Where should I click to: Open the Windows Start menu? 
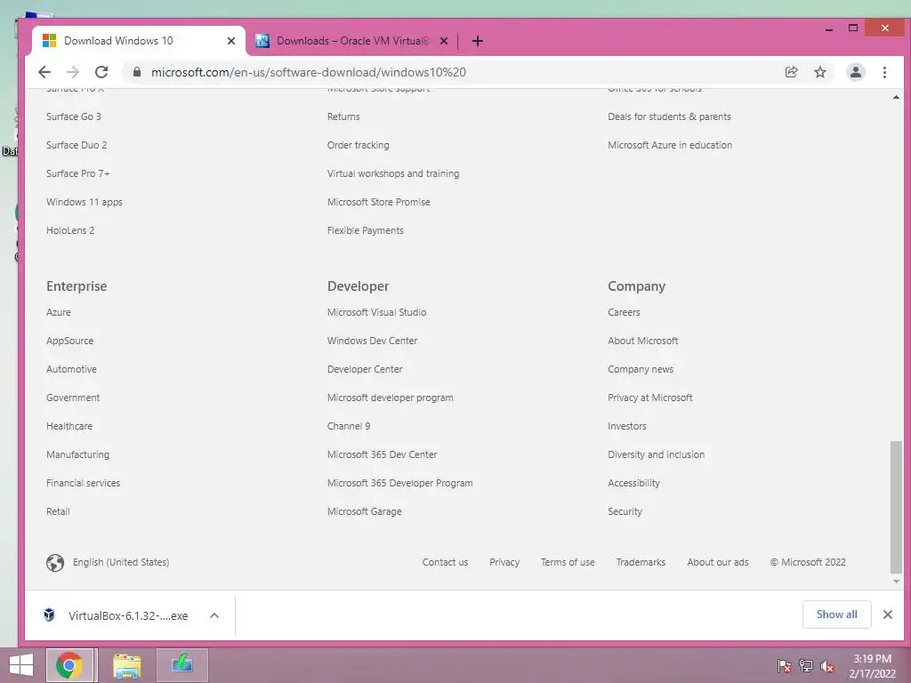(x=21, y=665)
